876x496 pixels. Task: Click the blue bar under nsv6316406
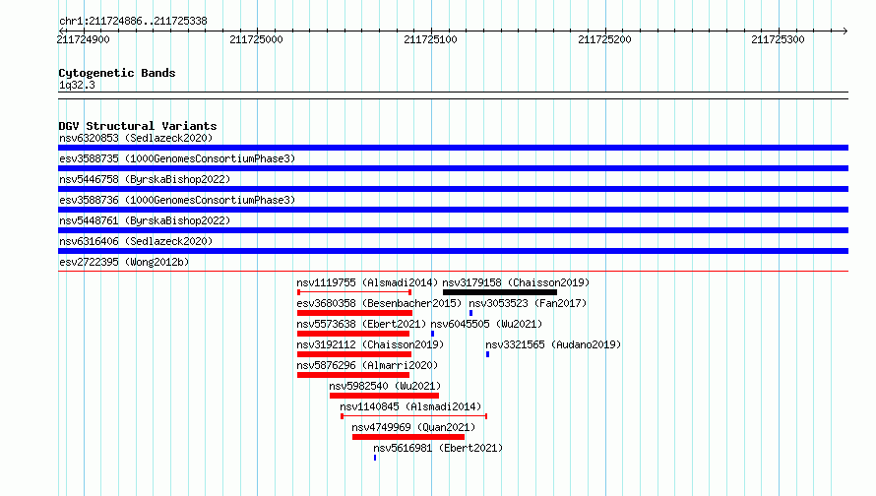point(453,251)
